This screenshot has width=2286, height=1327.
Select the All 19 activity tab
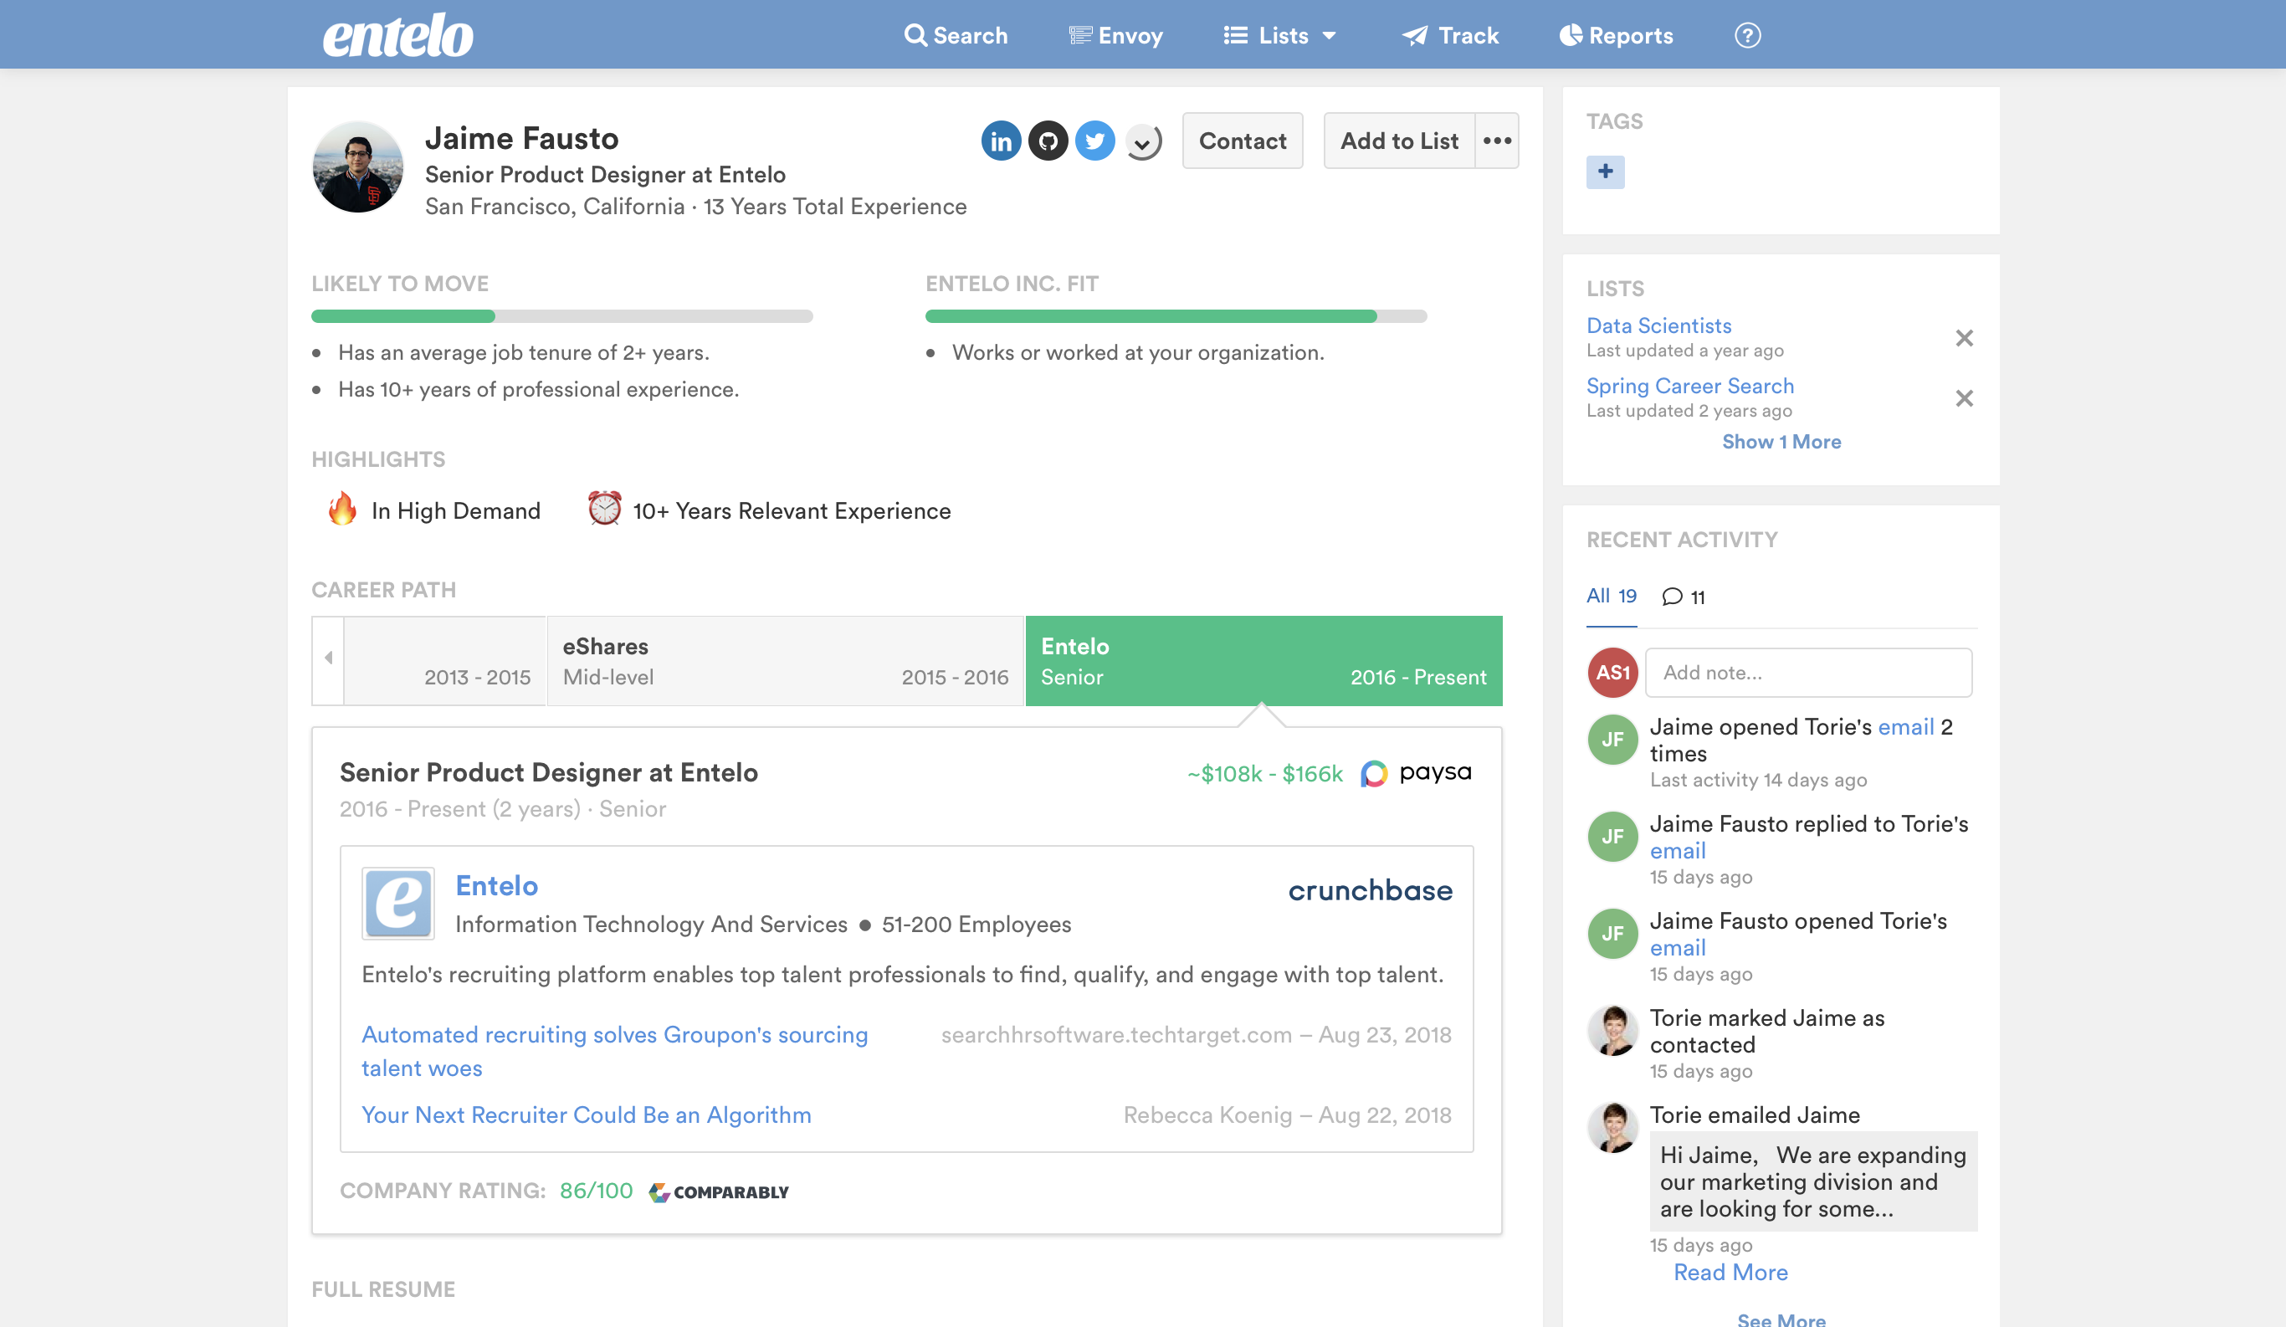coord(1611,596)
